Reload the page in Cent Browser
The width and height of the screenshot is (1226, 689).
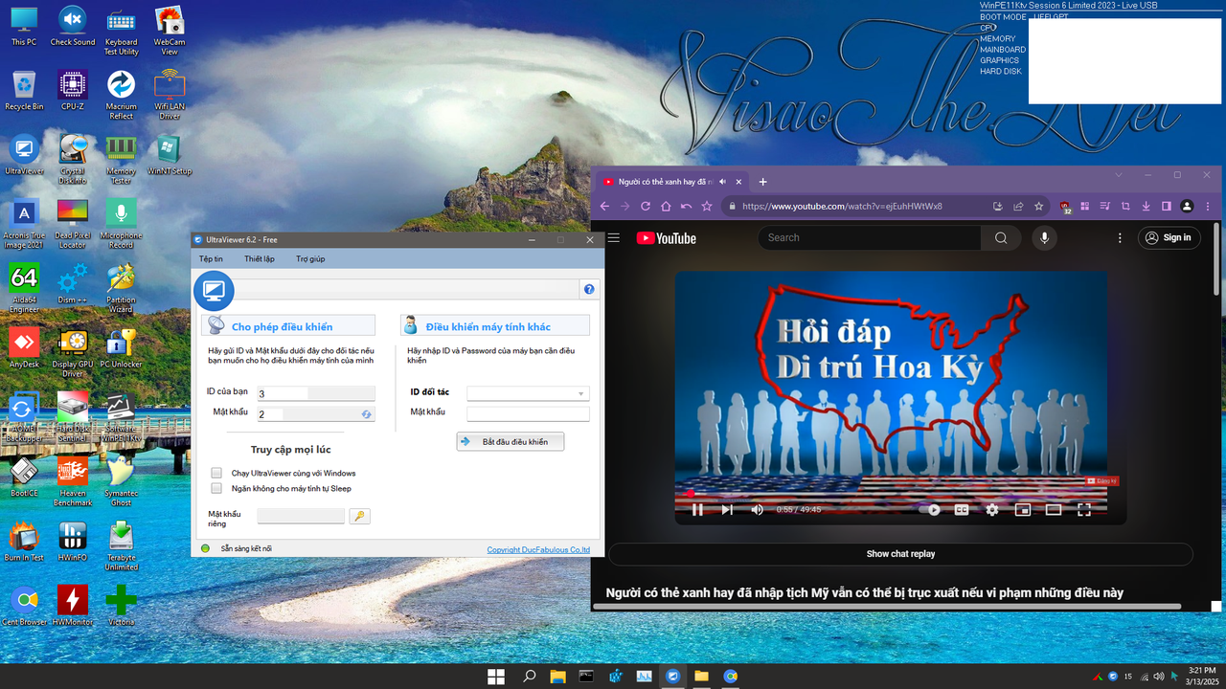[x=646, y=206]
